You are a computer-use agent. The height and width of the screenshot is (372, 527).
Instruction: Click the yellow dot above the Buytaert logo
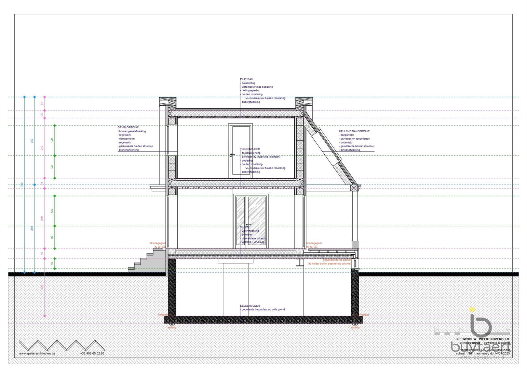point(472,309)
